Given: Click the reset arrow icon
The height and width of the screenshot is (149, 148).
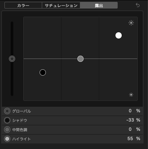Looking at the screenshot, I should click(x=138, y=5).
